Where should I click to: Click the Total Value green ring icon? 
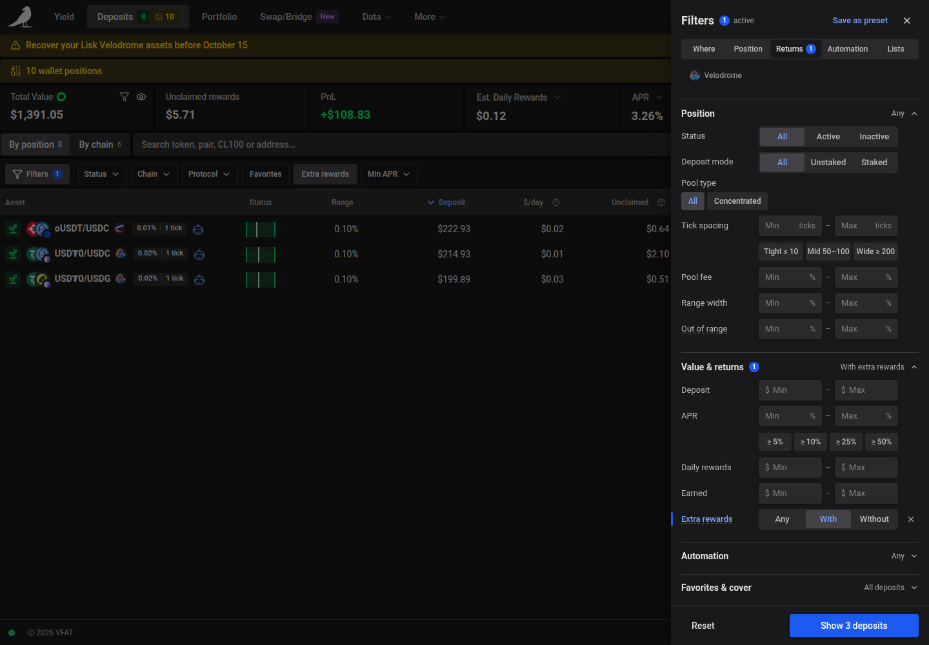61,97
